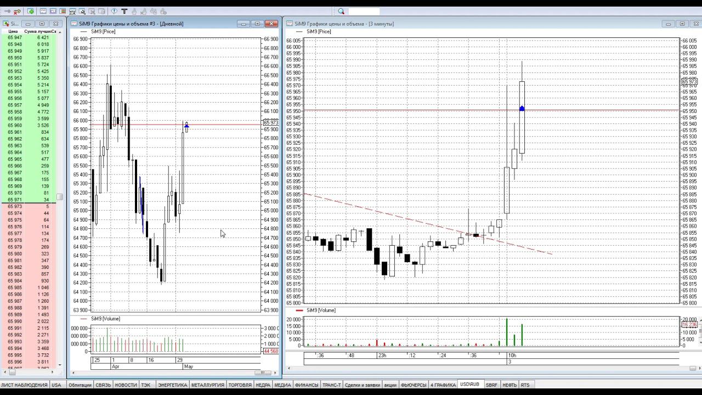702x395 pixels.
Task: Switch to the ФЬЮЧЕРСЫ tab
Action: point(414,385)
